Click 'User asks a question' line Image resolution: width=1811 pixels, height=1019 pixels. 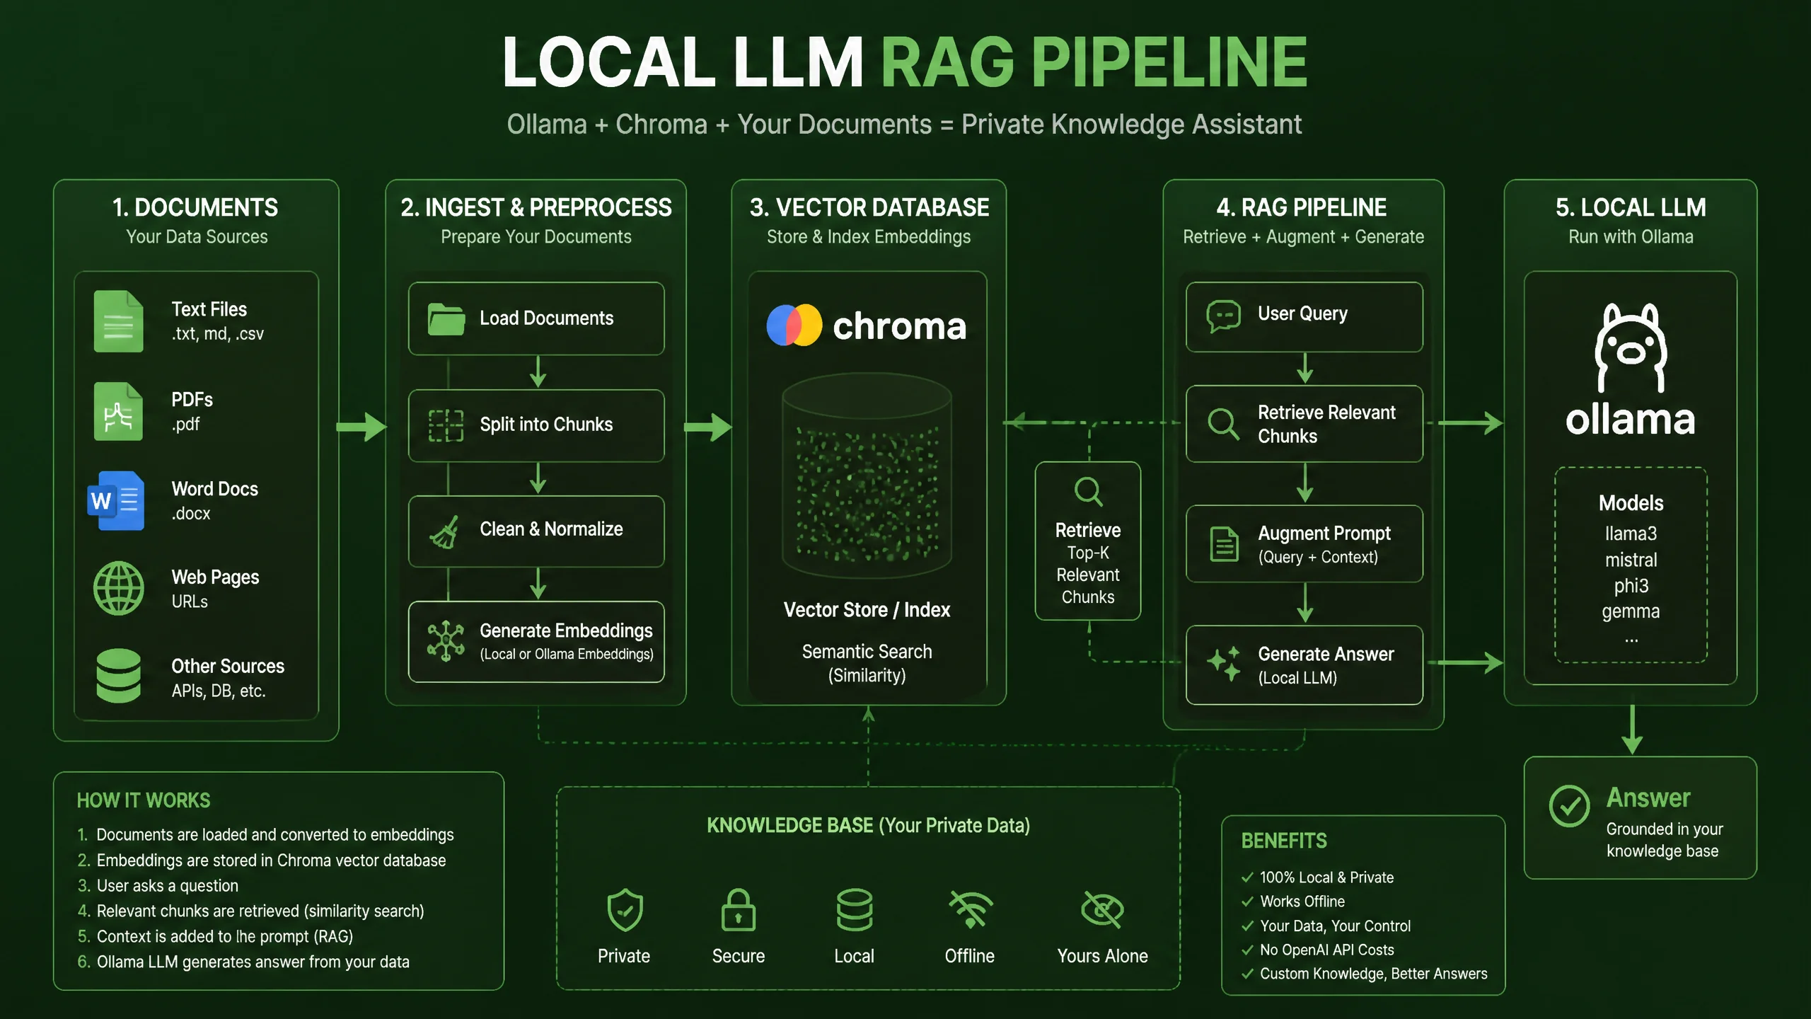point(167,886)
